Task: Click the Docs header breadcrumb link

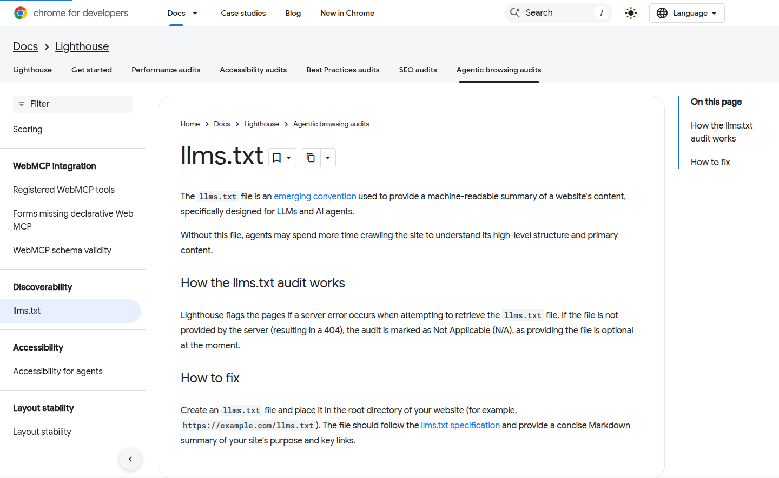Action: pyautogui.click(x=25, y=46)
